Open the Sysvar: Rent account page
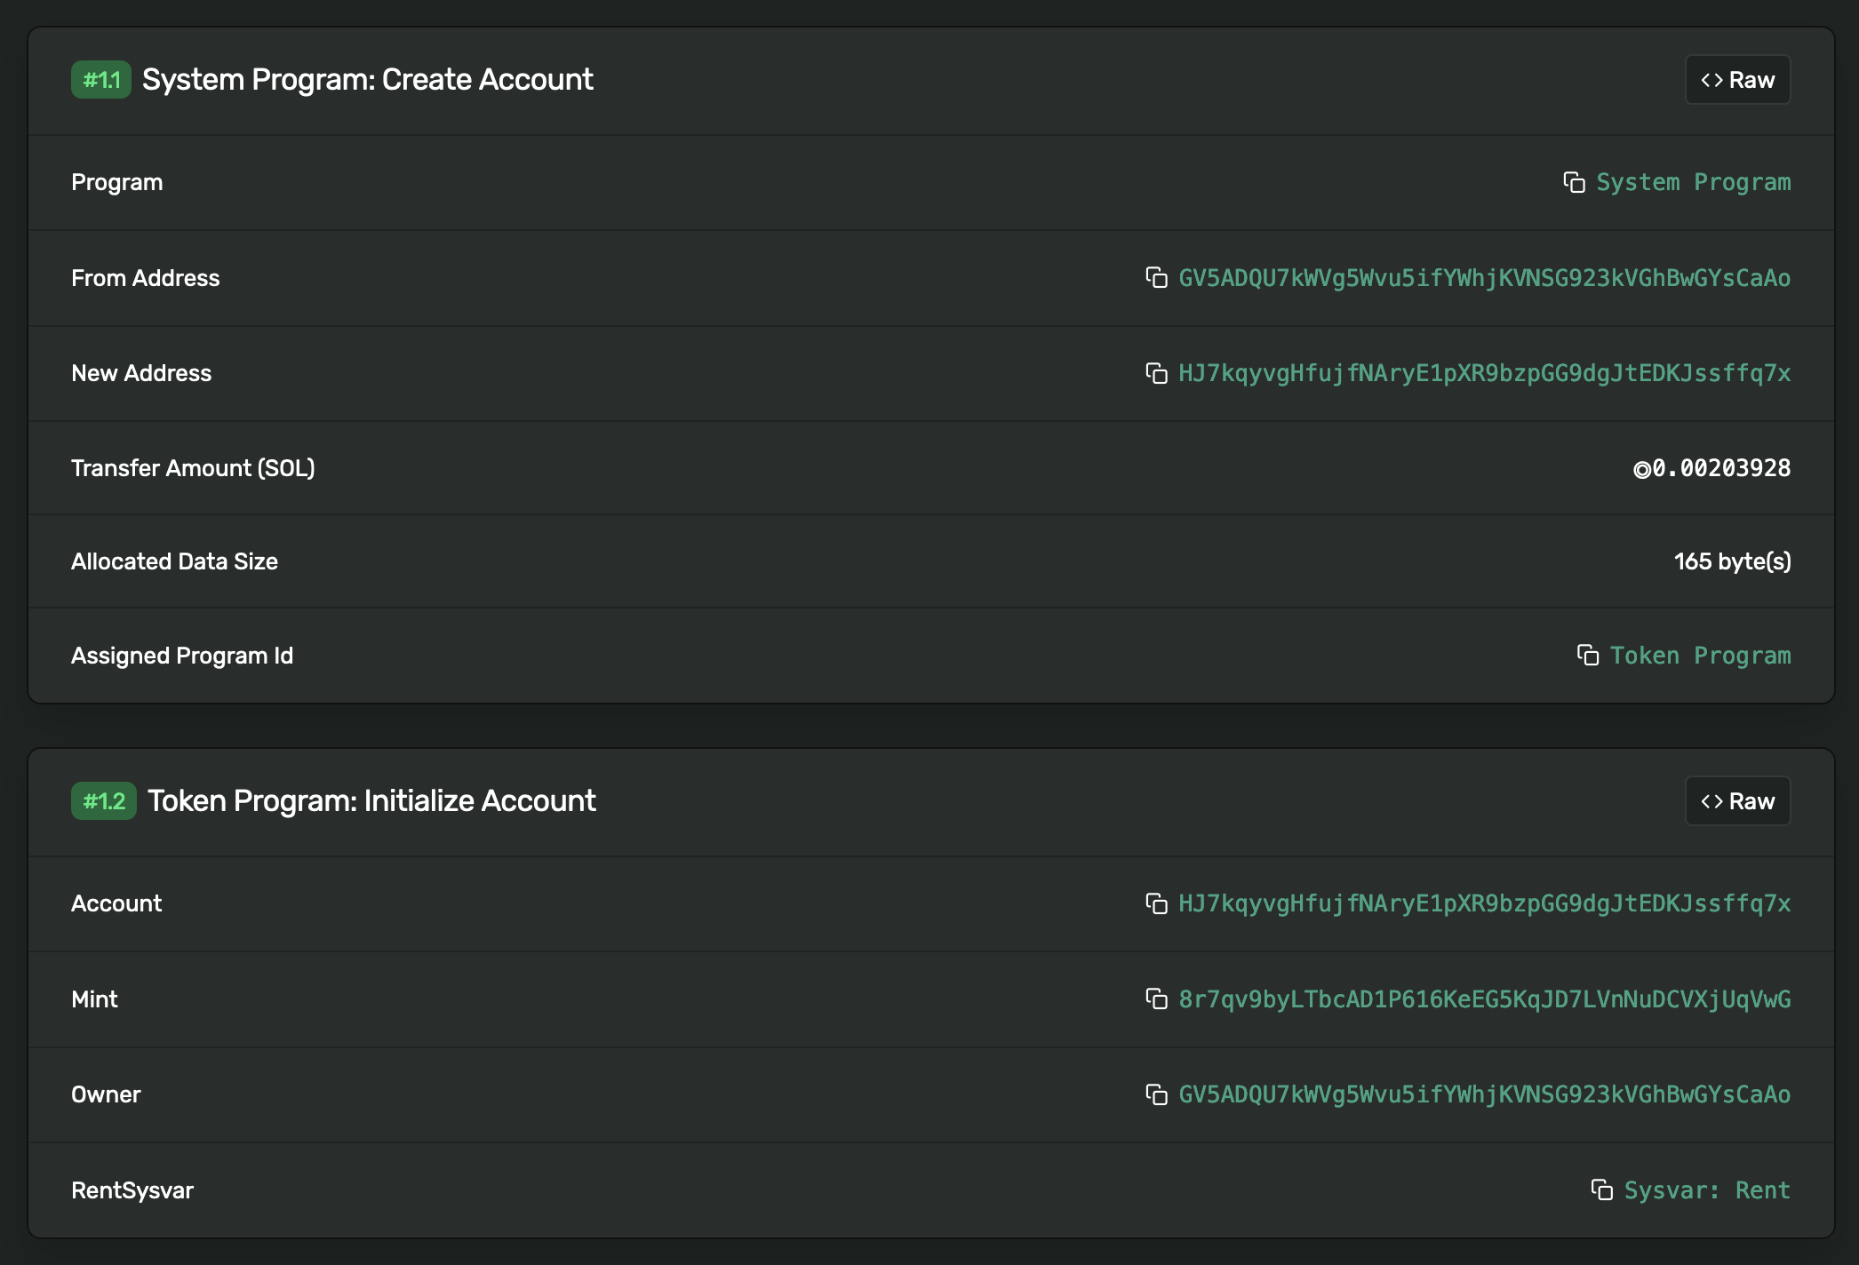 tap(1707, 1189)
